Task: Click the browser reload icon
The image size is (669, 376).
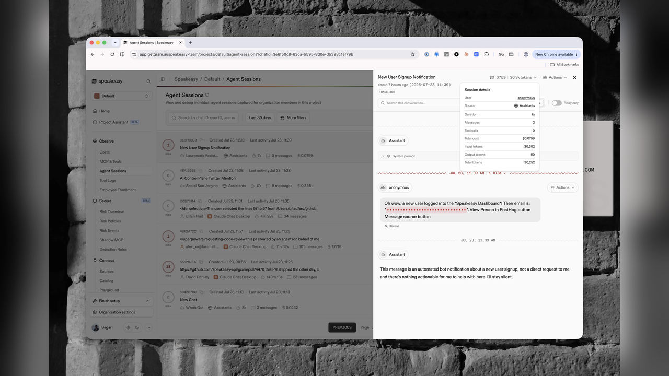Action: 112,54
